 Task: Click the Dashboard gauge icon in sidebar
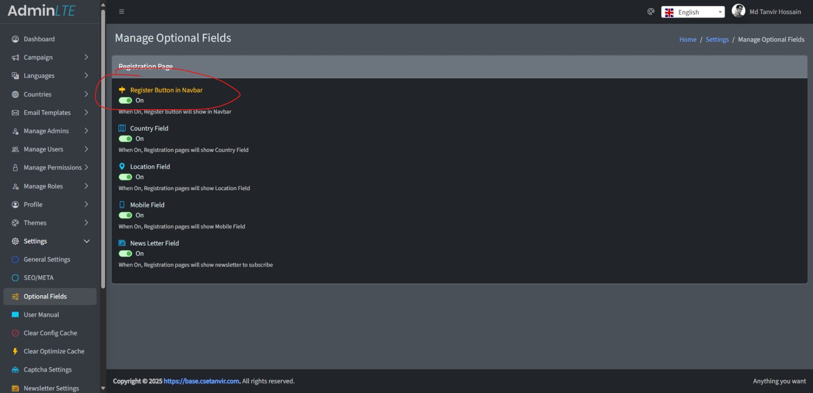click(x=15, y=39)
